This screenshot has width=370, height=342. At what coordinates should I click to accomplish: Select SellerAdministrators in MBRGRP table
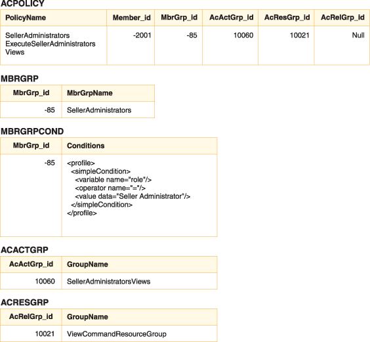(x=99, y=110)
